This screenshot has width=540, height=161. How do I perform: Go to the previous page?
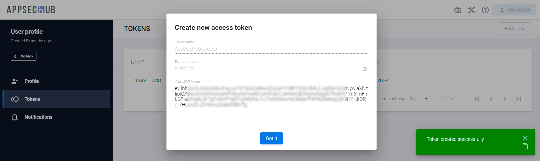coord(491,99)
